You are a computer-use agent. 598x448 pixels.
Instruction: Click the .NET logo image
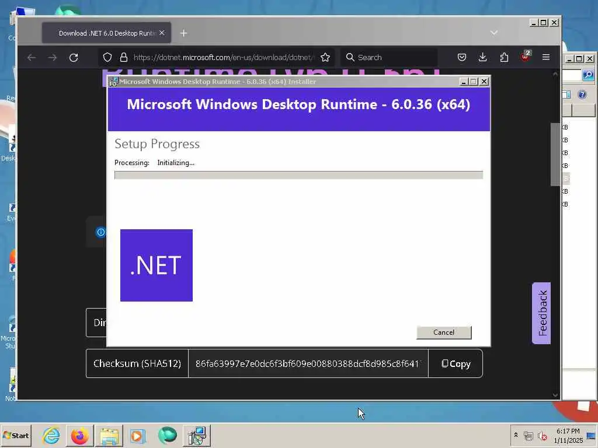[157, 265]
